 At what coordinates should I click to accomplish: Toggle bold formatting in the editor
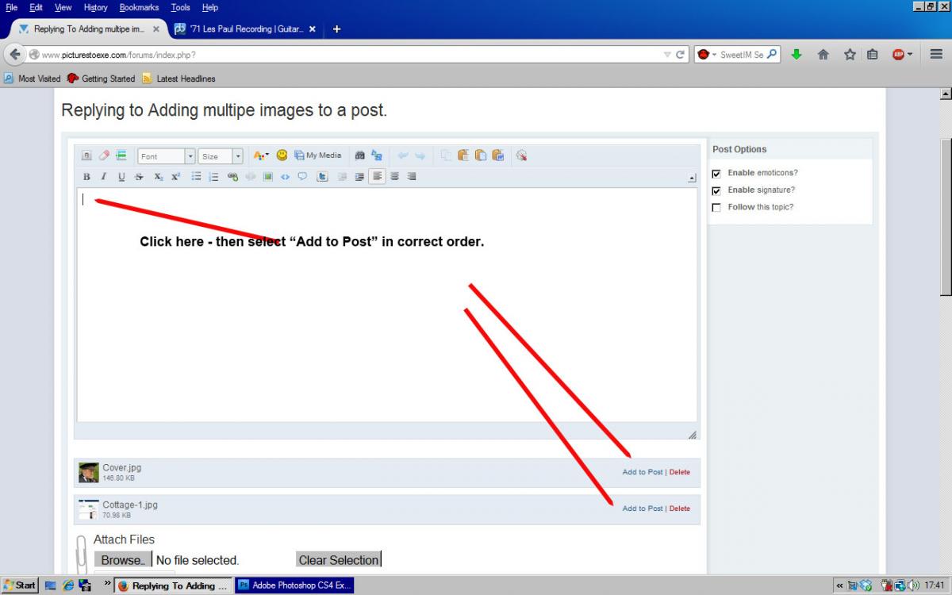86,177
